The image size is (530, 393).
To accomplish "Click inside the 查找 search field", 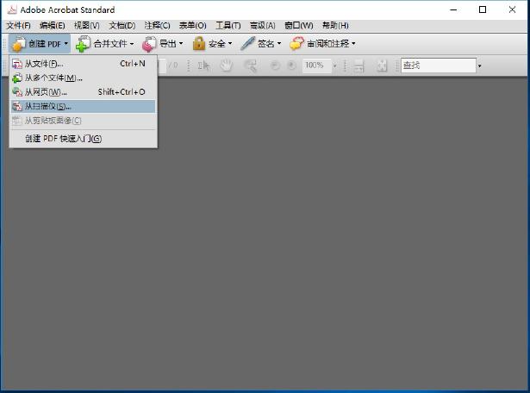I will point(439,65).
